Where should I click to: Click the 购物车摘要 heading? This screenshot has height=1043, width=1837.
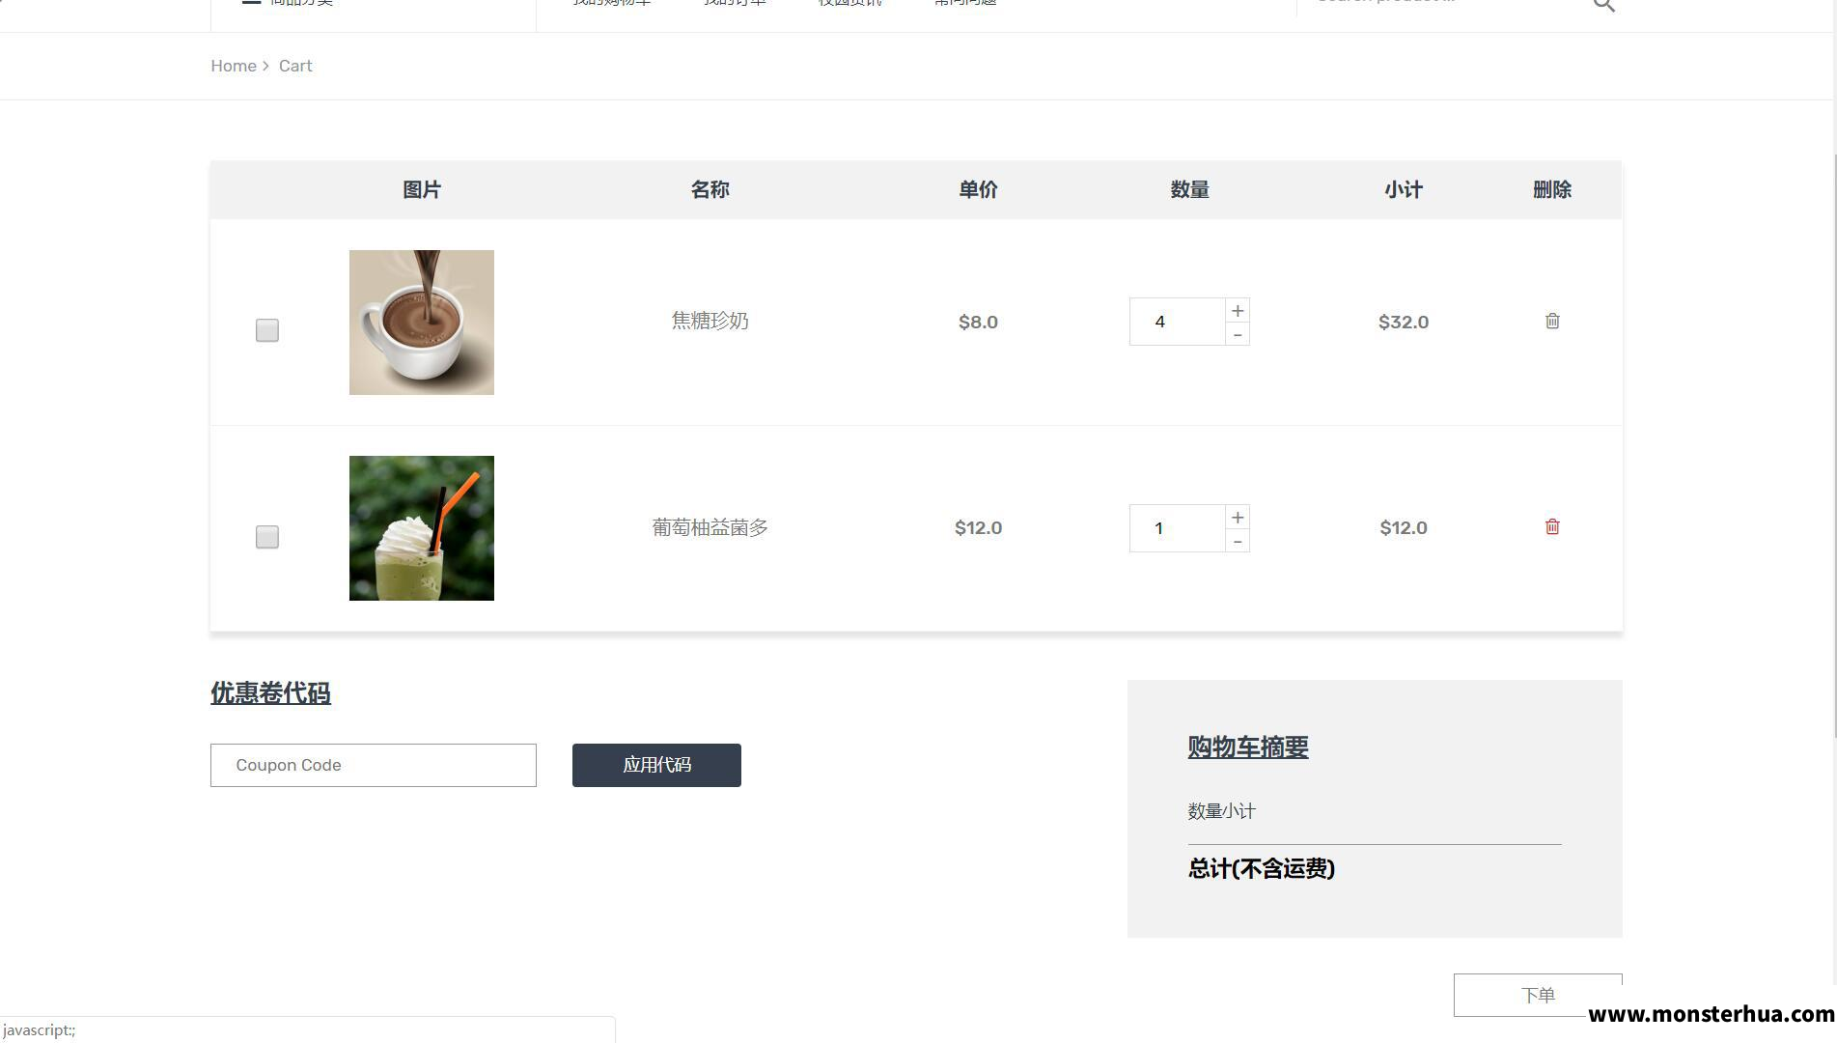click(1248, 747)
